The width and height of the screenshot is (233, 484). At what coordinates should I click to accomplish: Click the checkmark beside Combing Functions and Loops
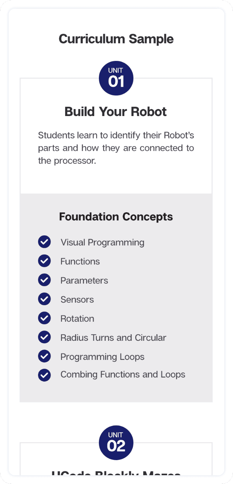coord(44,375)
